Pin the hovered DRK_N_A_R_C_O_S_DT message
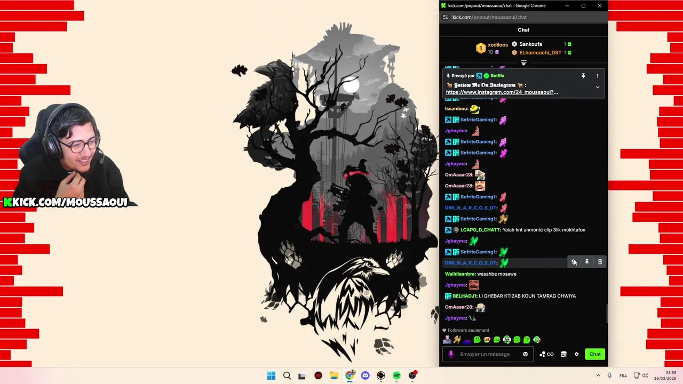Viewport: 683px width, 384px height. point(587,262)
